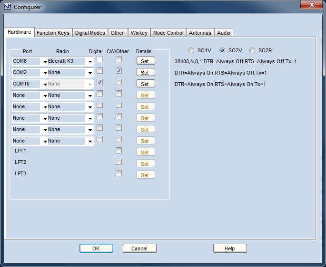Open the port dropdown in fourth row
Screen dimensions: 326x267
click(x=45, y=95)
